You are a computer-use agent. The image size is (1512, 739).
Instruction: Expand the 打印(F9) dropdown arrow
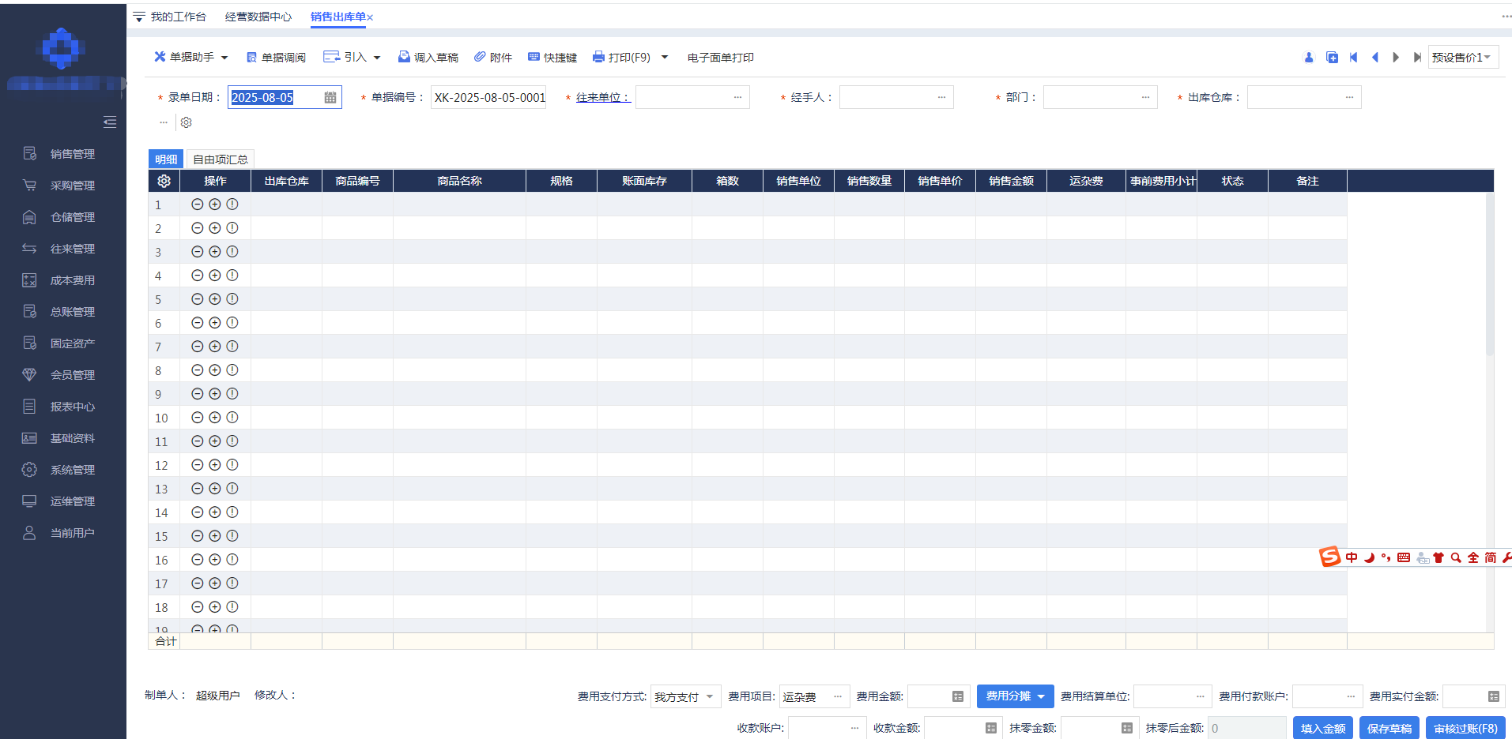pos(665,58)
